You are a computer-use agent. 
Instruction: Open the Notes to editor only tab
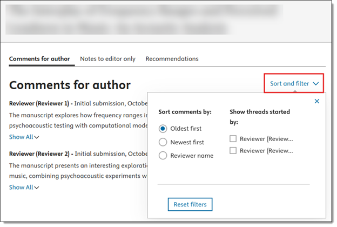pos(107,58)
